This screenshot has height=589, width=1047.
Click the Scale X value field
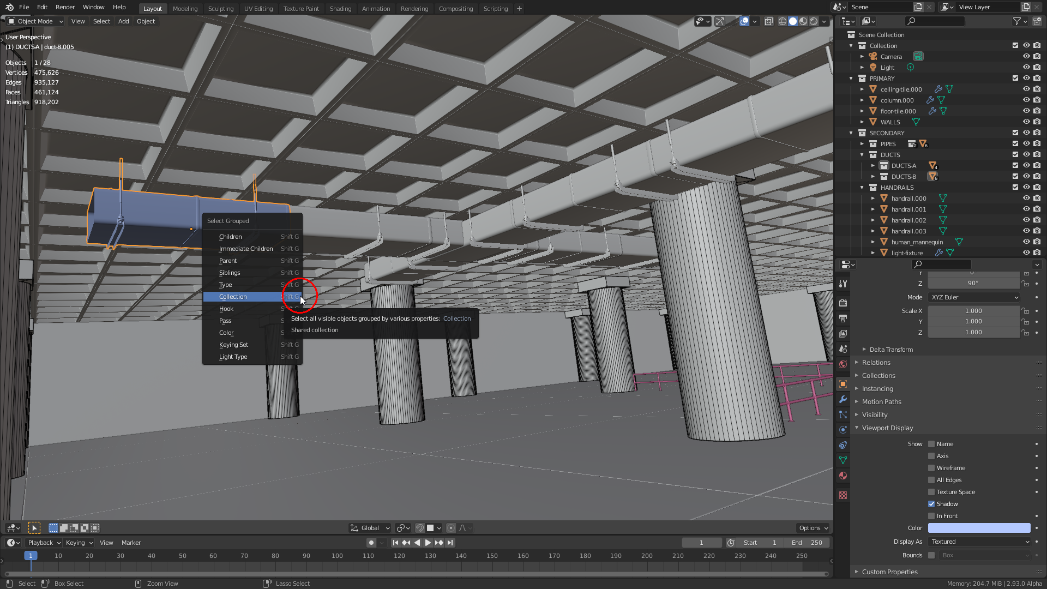[x=973, y=311]
